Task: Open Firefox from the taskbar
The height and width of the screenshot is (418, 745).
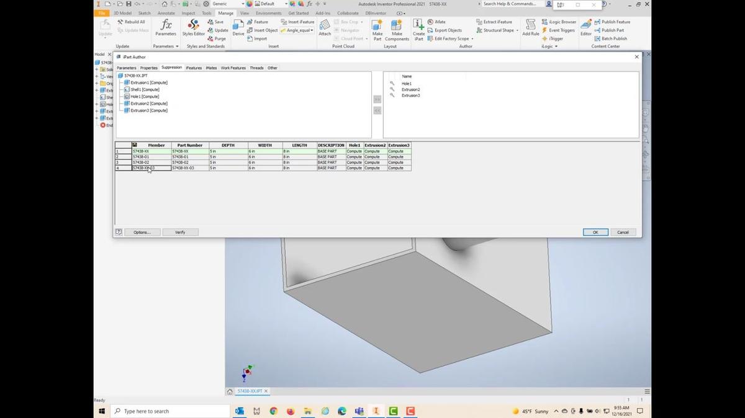Action: (x=291, y=411)
